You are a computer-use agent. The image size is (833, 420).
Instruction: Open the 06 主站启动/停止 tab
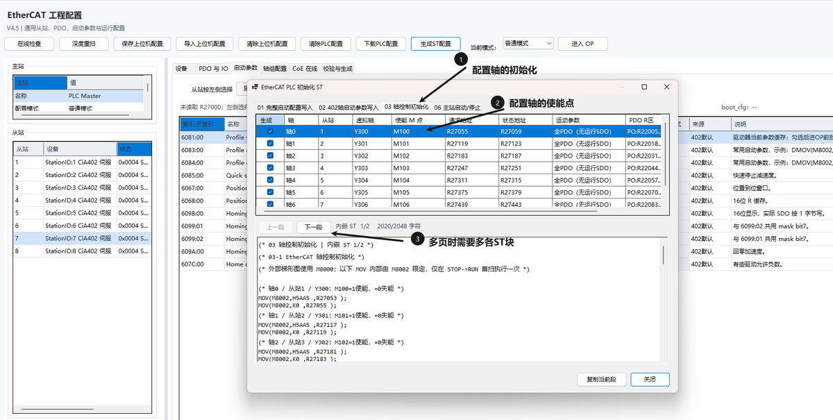[457, 108]
